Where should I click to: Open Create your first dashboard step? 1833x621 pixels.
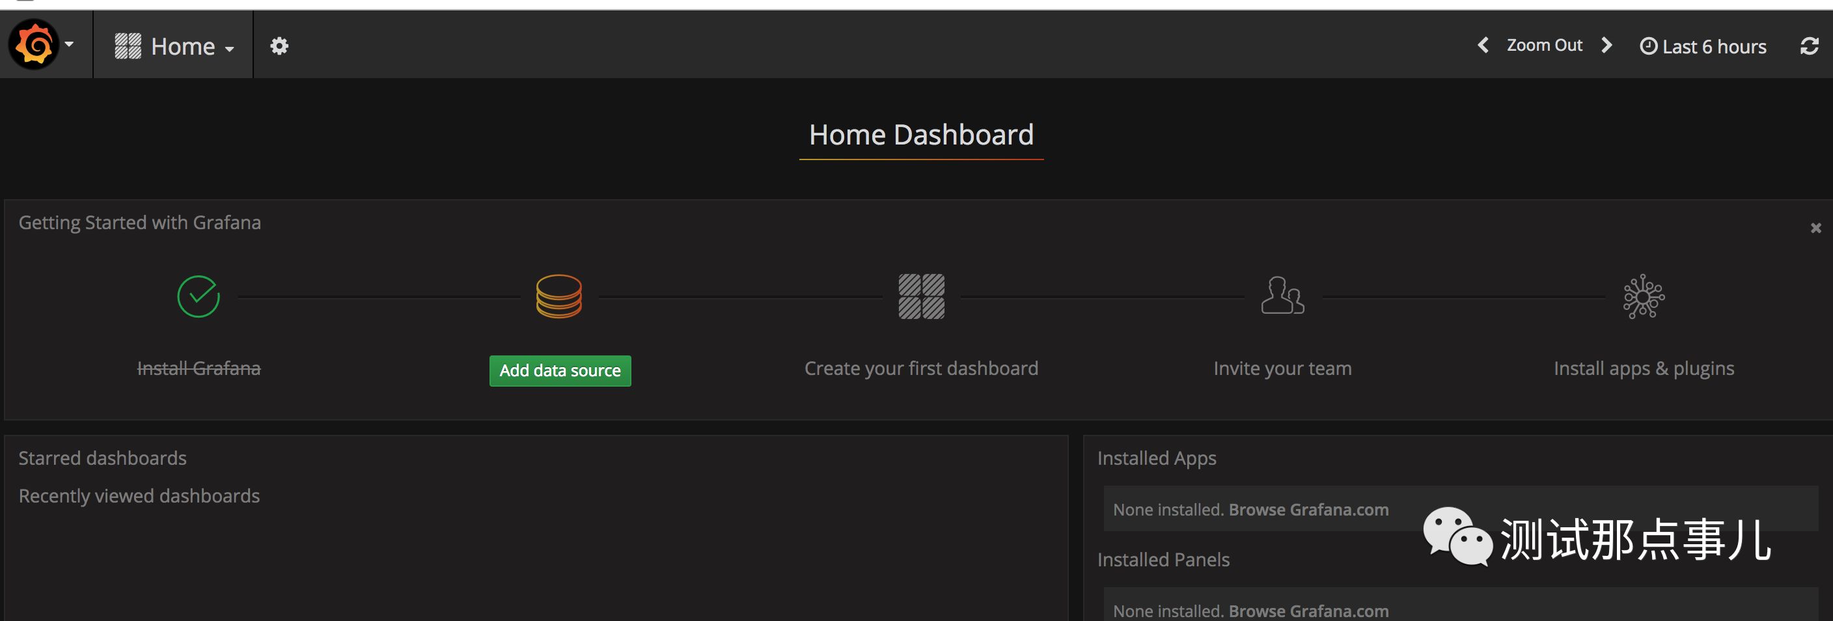pos(922,368)
